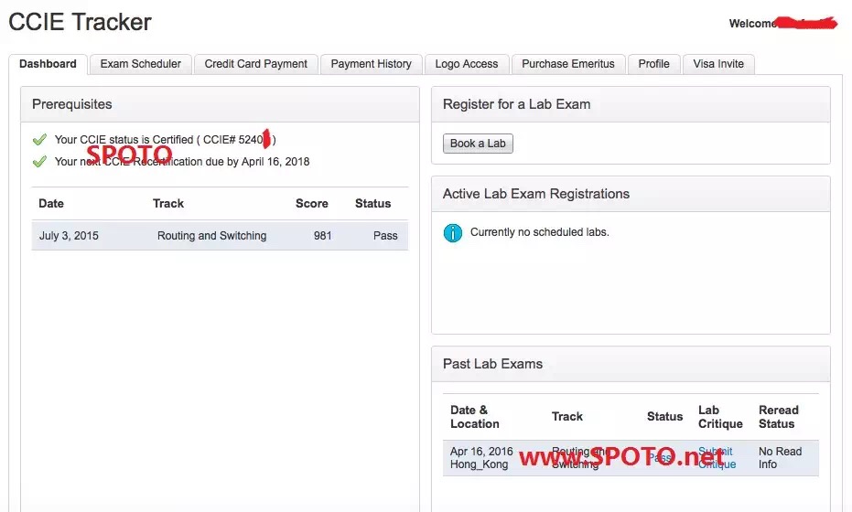View the Payment History tab
852x512 pixels.
tap(372, 64)
